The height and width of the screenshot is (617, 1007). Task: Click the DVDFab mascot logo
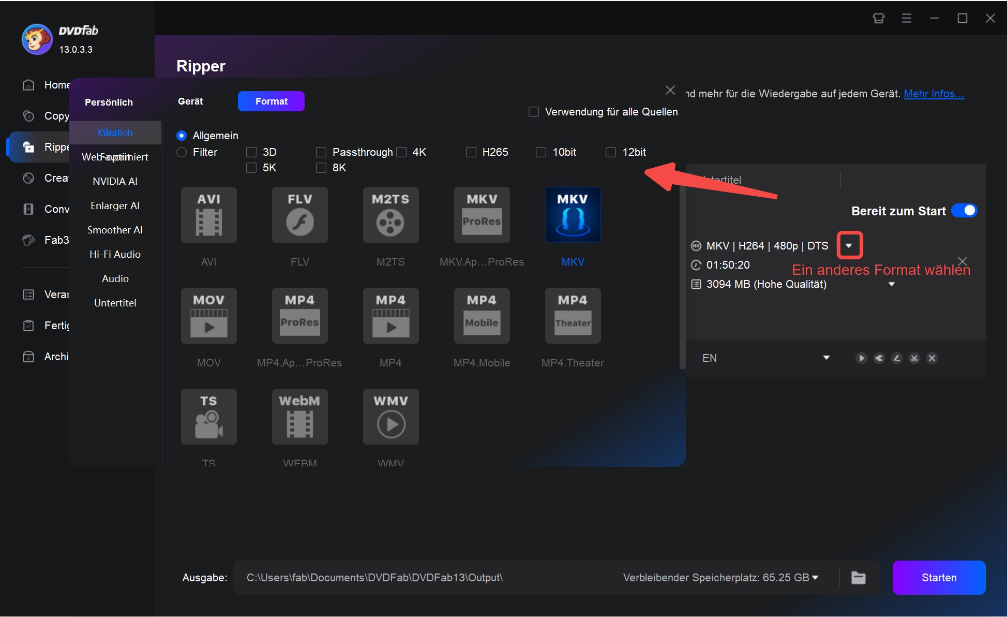37,39
